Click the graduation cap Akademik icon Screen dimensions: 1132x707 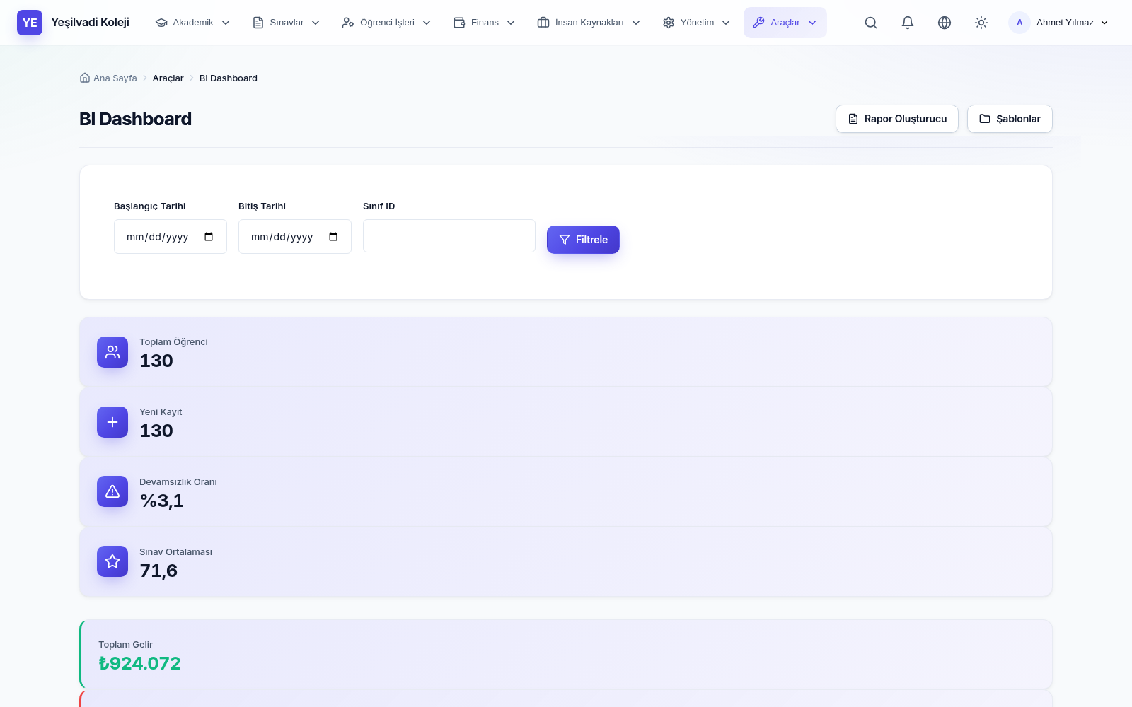click(x=161, y=23)
